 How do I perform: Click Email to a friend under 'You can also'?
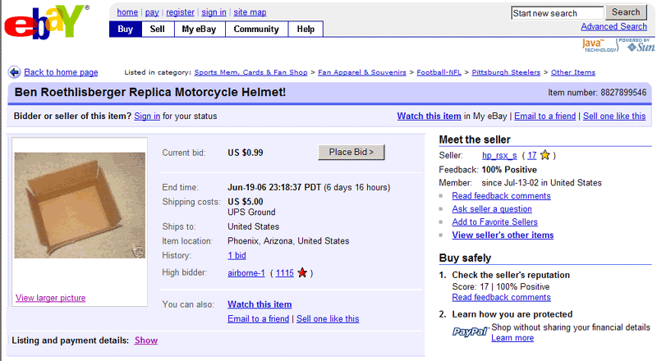[259, 318]
